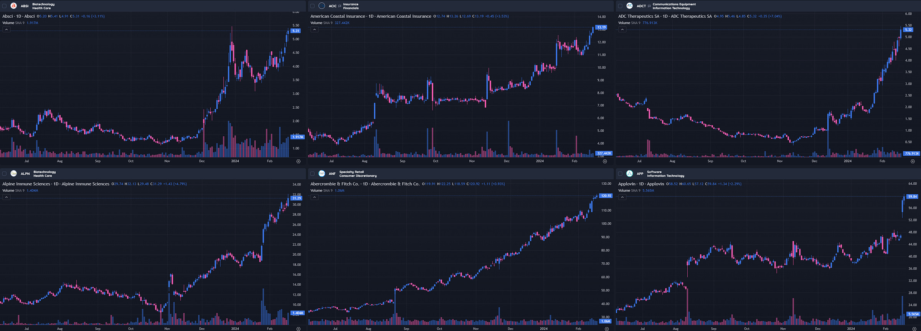Viewport: 921px width, 331px height.
Task: Flag the ACIC symbol
Action: 340,6
